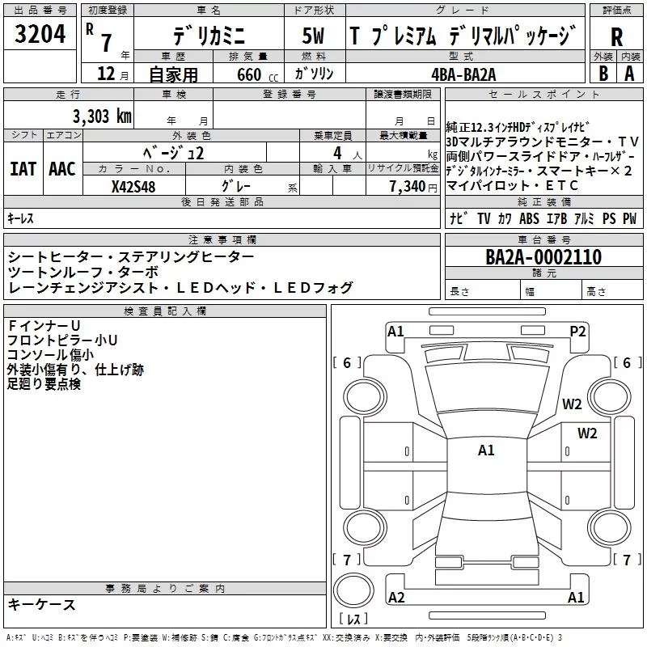Click color number X42S48
This screenshot has height=647, width=647.
(x=133, y=187)
